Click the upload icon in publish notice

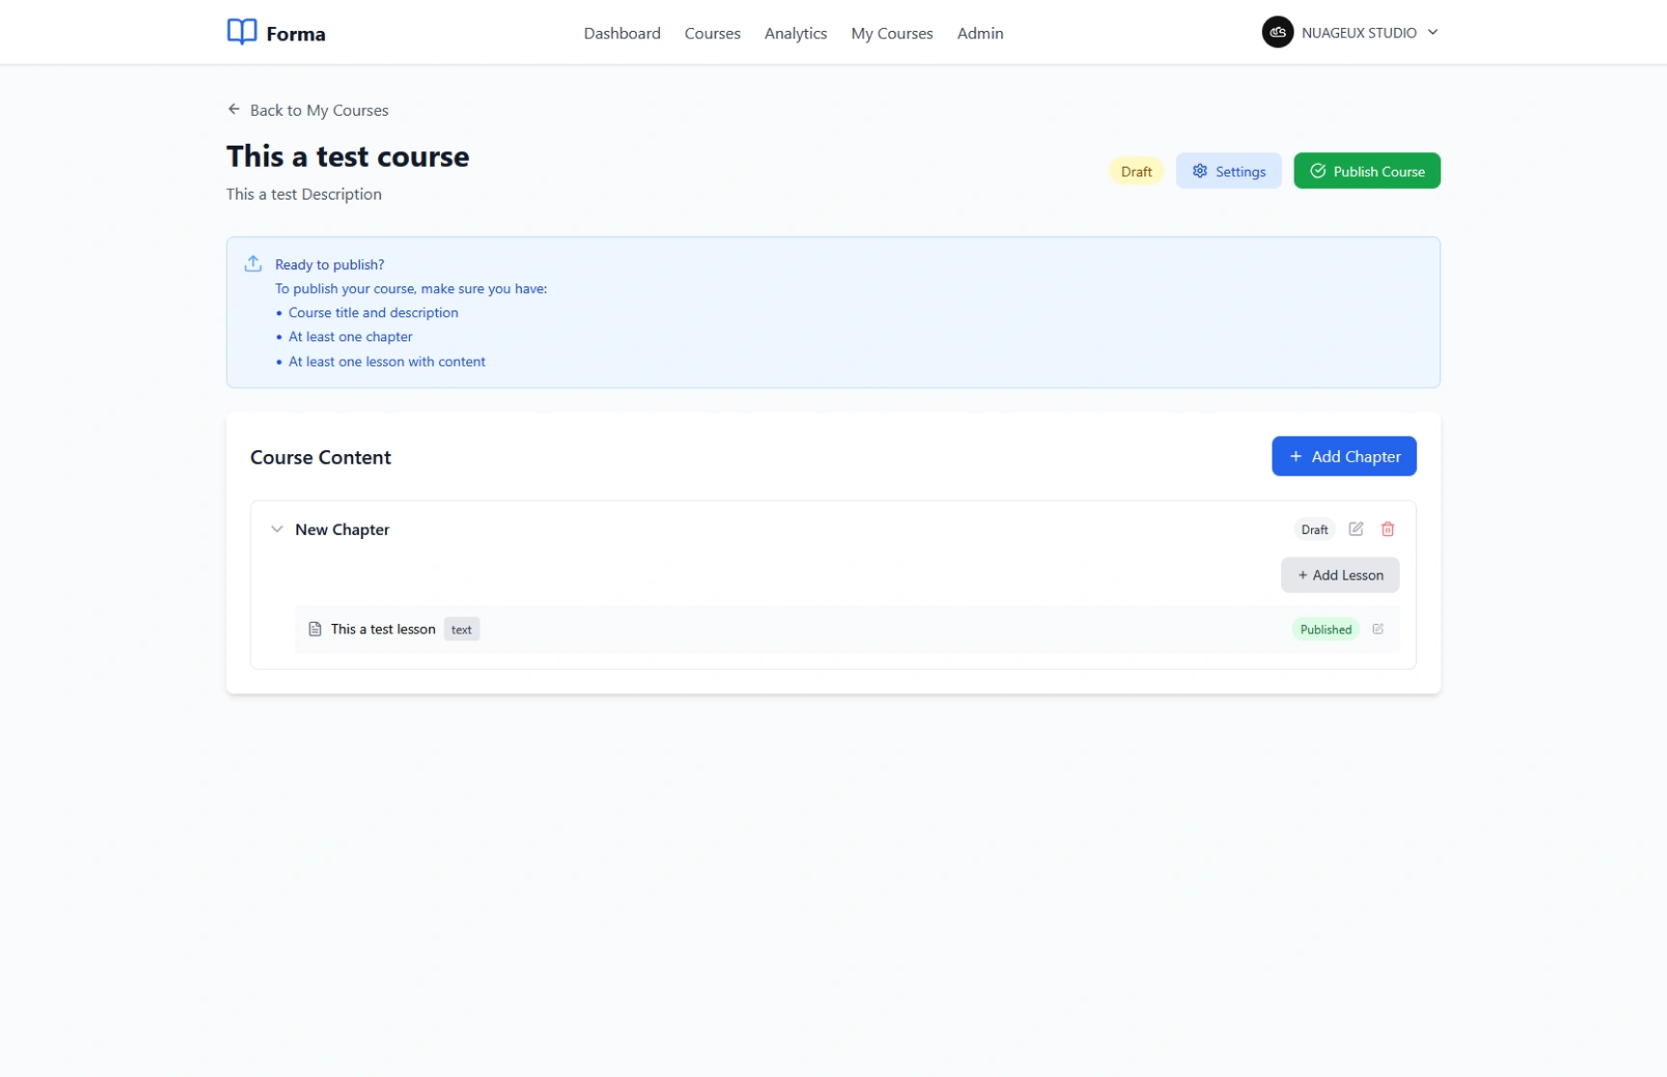[x=253, y=263]
